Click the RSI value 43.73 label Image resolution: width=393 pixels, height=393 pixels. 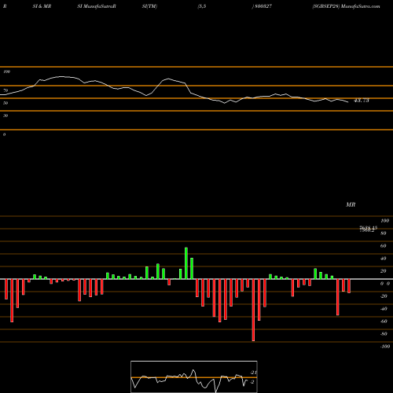pyautogui.click(x=362, y=101)
